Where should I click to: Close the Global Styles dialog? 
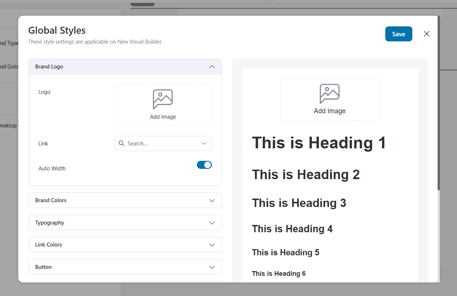click(x=427, y=34)
